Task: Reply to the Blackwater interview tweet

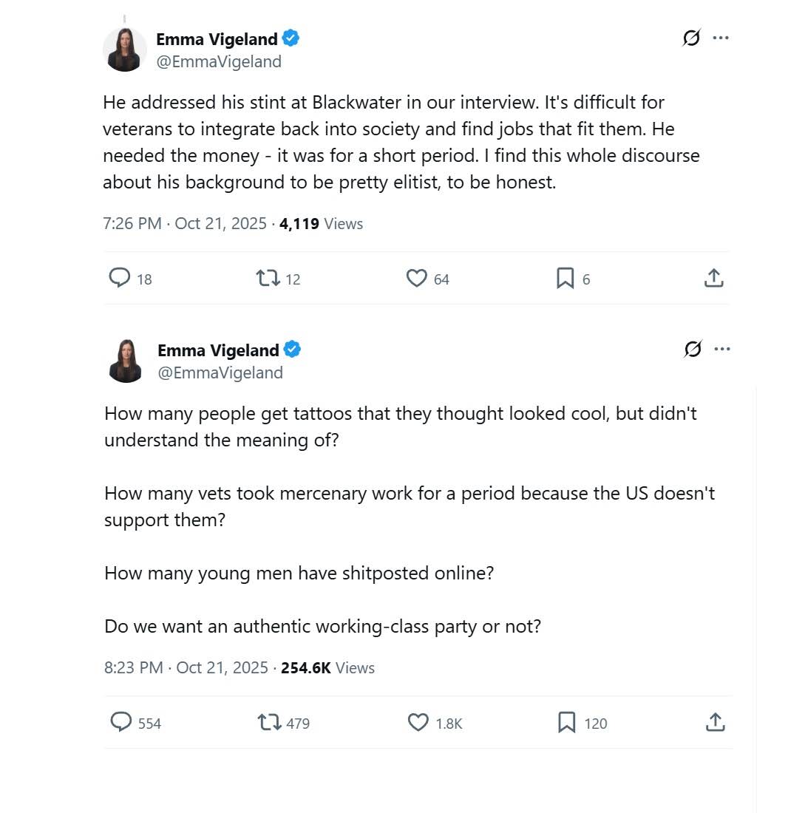Action: pyautogui.click(x=120, y=278)
